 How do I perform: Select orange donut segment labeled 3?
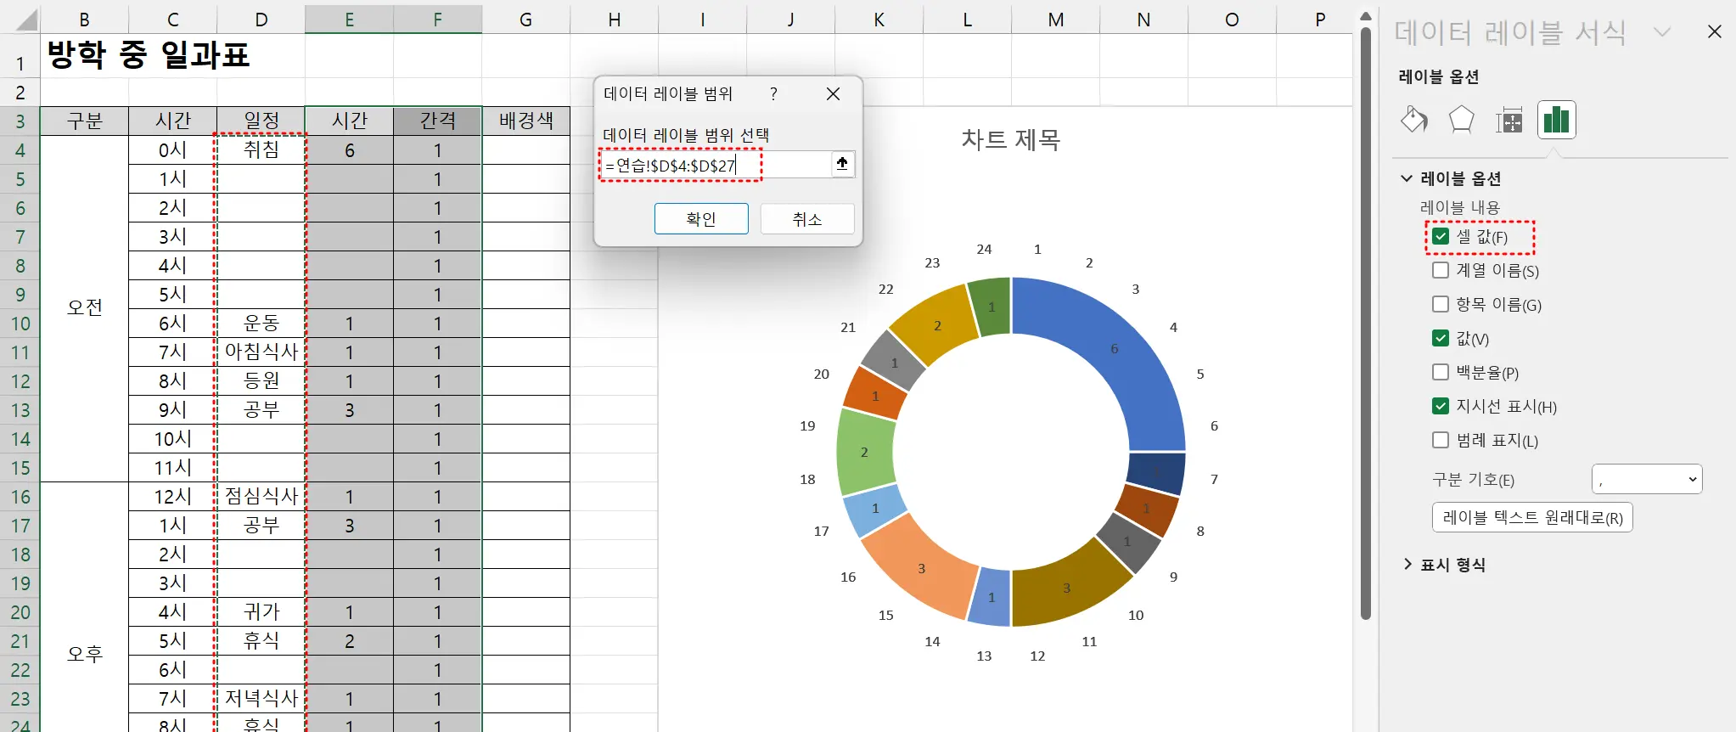tap(921, 568)
